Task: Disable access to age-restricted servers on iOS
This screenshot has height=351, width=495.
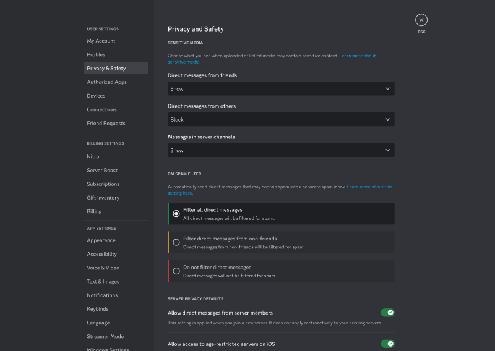Action: point(387,344)
